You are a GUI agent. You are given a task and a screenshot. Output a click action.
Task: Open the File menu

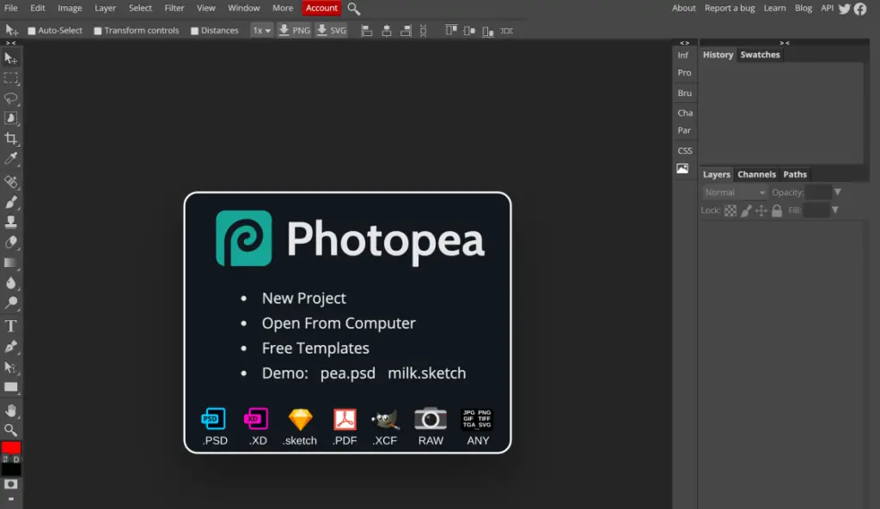10,8
